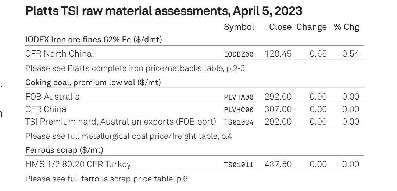The height and width of the screenshot is (191, 397).
Task: Click the iron price/netbacks table reference note
Action: 135,68
